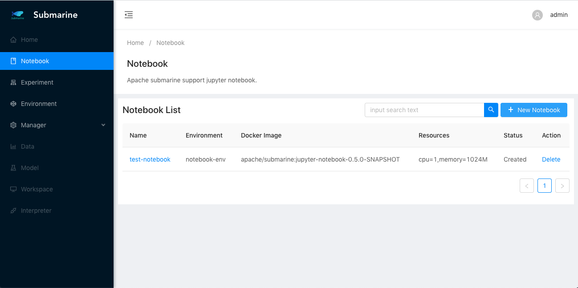This screenshot has height=288, width=578.
Task: Delete the test-notebook entry
Action: pyautogui.click(x=551, y=159)
